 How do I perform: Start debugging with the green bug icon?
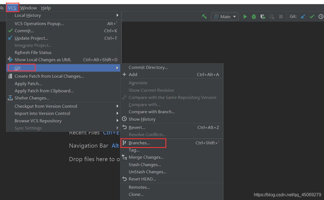pyautogui.click(x=254, y=17)
